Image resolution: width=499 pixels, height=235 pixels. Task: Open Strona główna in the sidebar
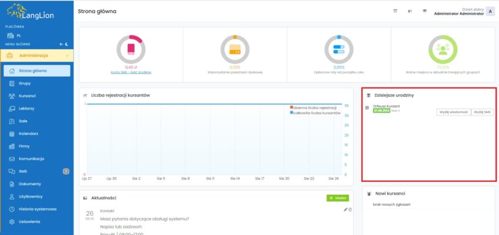[x=37, y=71]
